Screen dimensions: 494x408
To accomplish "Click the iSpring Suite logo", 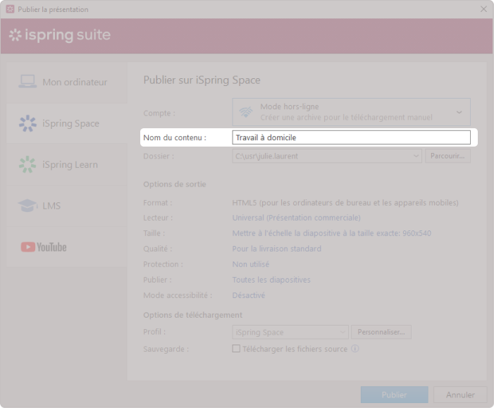I will 60,35.
